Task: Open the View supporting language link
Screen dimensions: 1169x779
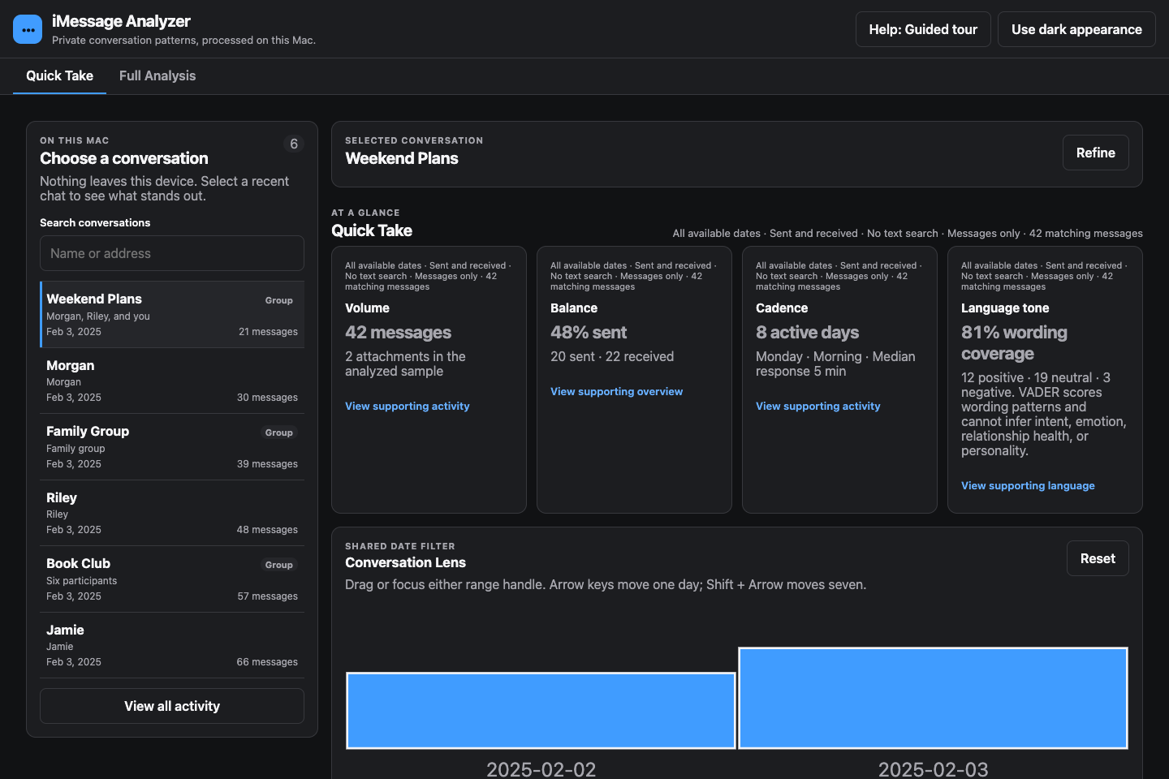Action: pyautogui.click(x=1028, y=485)
